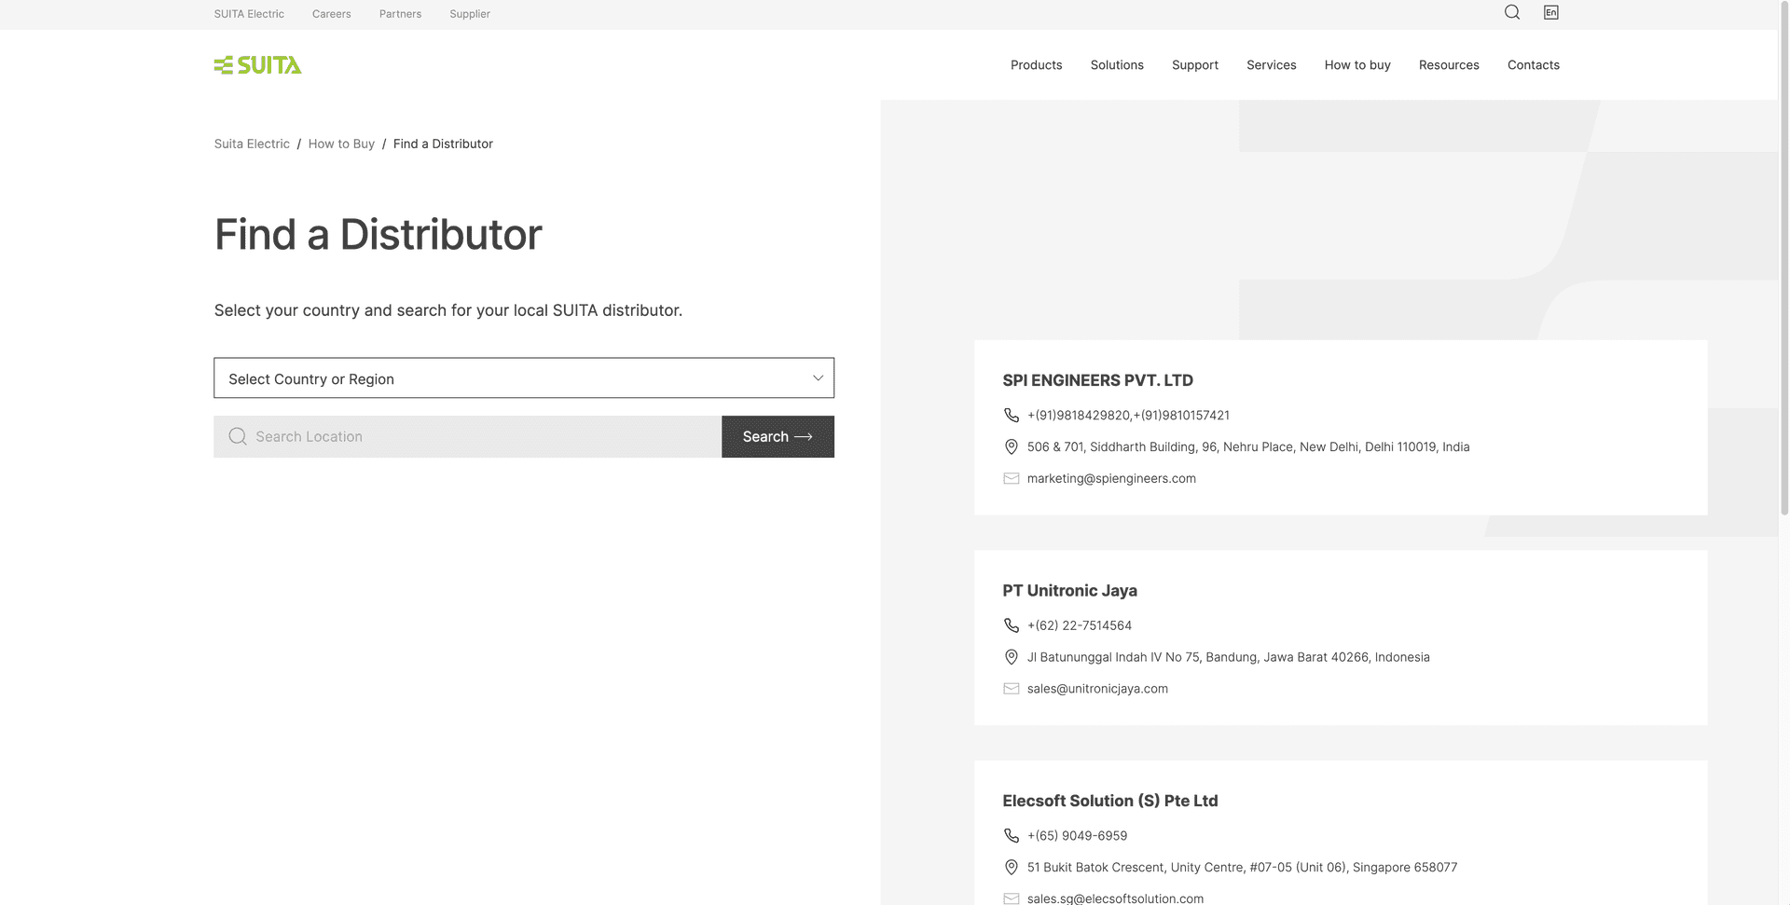Image resolution: width=1790 pixels, height=905 pixels.
Task: Click location pin icon for SPI ENGINEERS
Action: [x=1011, y=447]
